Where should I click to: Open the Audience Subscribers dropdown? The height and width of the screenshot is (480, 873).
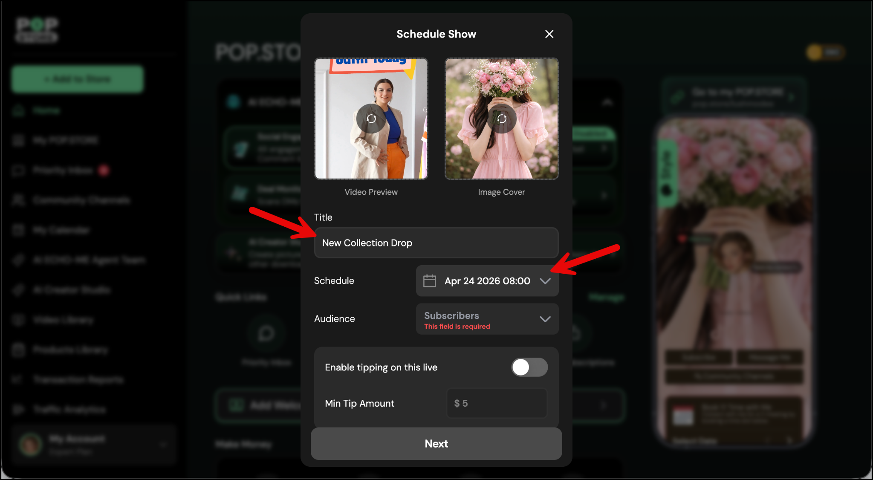coord(487,319)
